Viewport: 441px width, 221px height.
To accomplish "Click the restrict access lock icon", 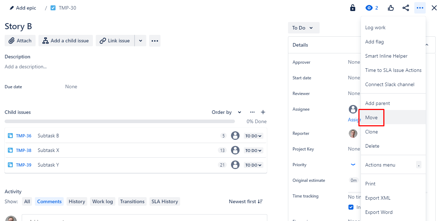I will point(352,7).
